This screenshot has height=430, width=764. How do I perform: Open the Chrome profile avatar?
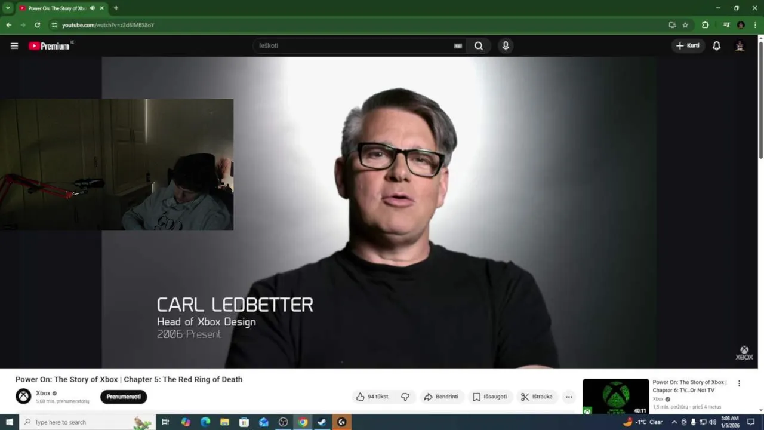coord(741,25)
